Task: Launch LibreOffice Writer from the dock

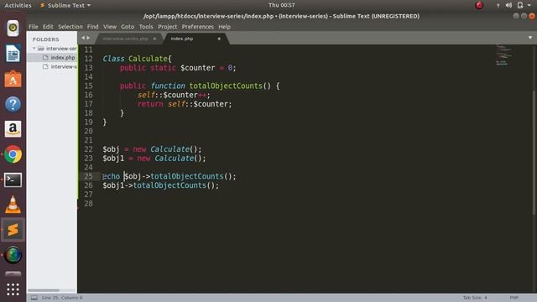Action: (13, 54)
